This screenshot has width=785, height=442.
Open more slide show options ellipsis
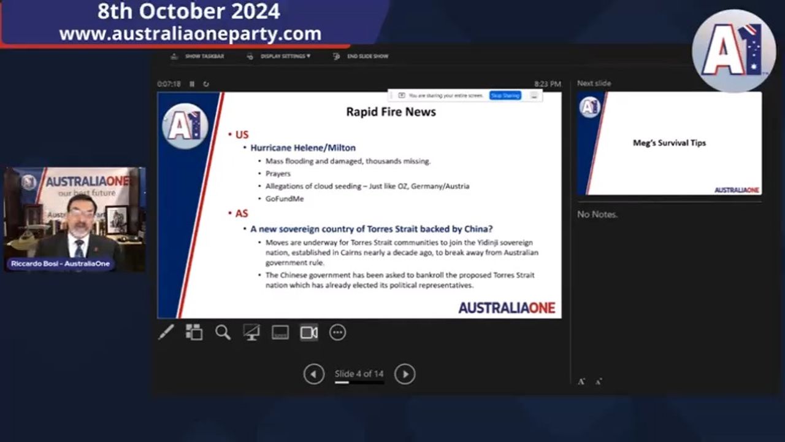click(337, 332)
